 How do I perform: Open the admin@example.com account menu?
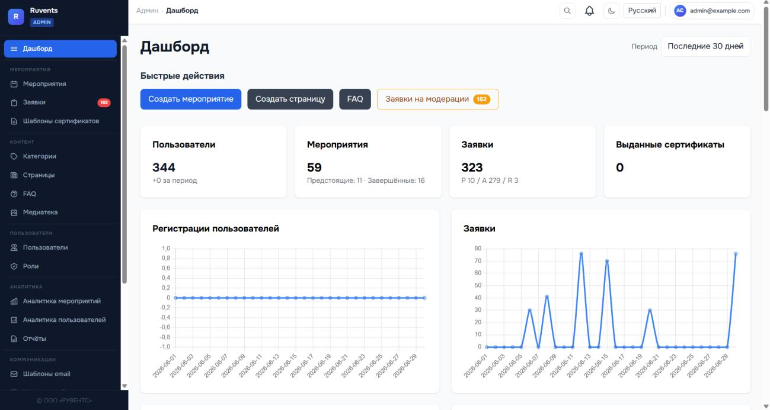click(712, 11)
